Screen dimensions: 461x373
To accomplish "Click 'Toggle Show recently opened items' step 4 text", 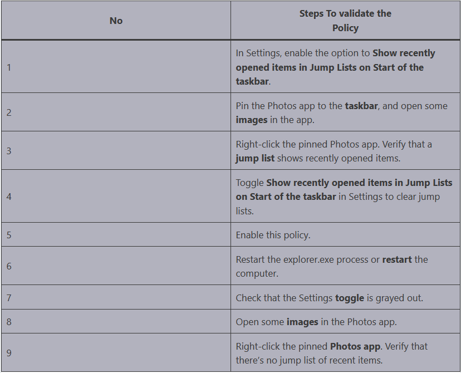I will point(344,197).
